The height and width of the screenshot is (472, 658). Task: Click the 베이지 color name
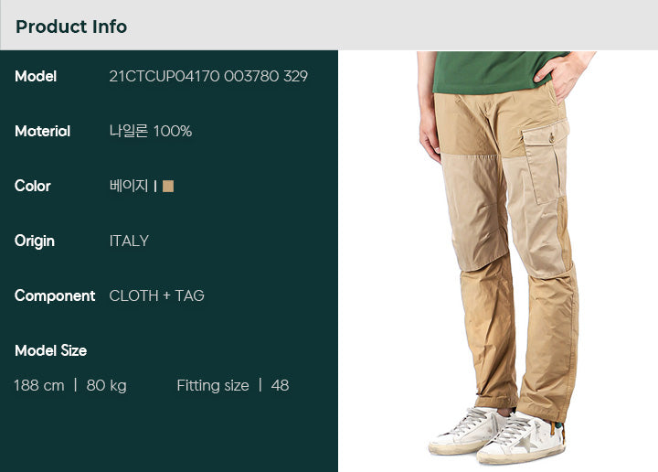(x=129, y=186)
